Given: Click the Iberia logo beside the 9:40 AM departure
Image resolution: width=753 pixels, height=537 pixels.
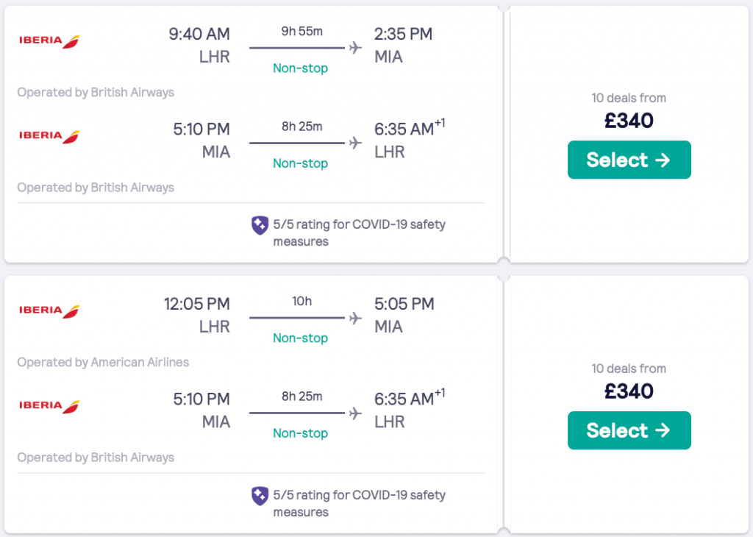Looking at the screenshot, I should click(49, 41).
